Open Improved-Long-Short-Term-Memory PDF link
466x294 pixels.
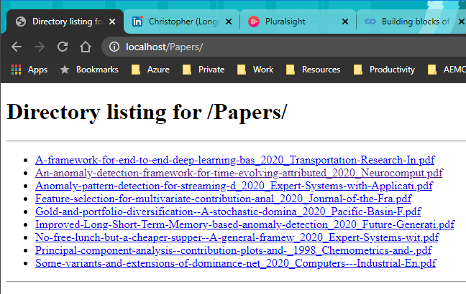(x=245, y=224)
